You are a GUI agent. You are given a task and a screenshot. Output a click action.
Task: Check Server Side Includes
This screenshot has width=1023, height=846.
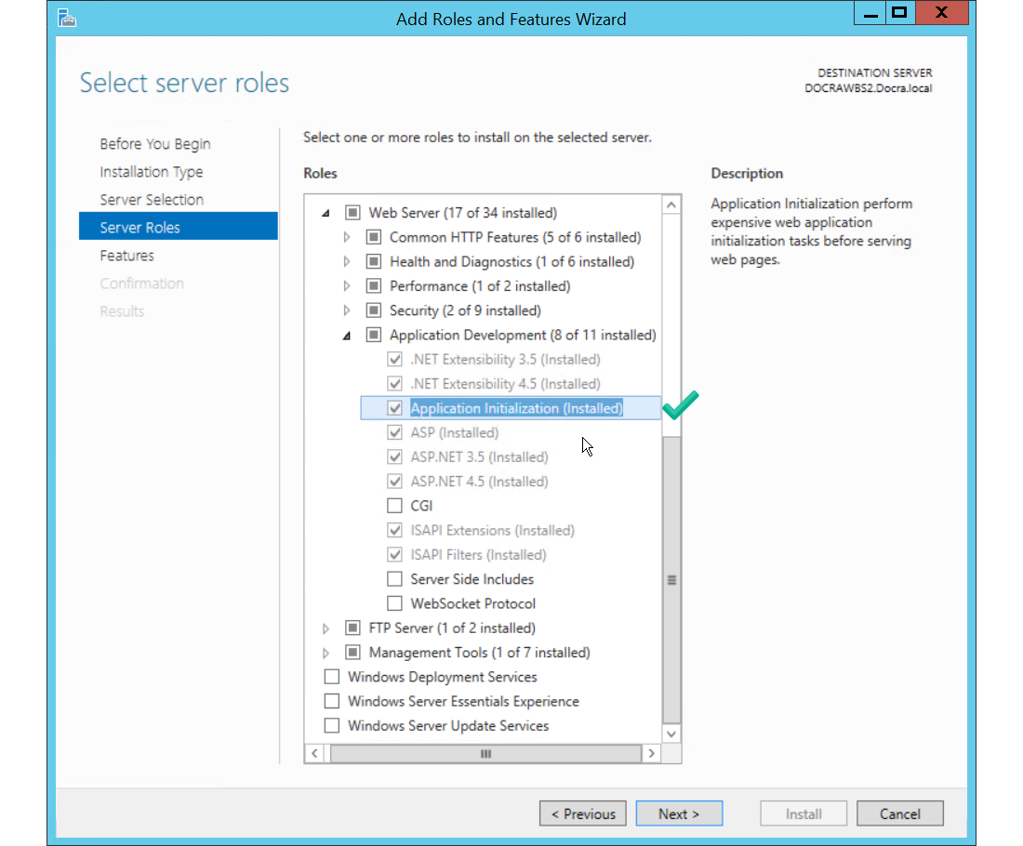394,579
